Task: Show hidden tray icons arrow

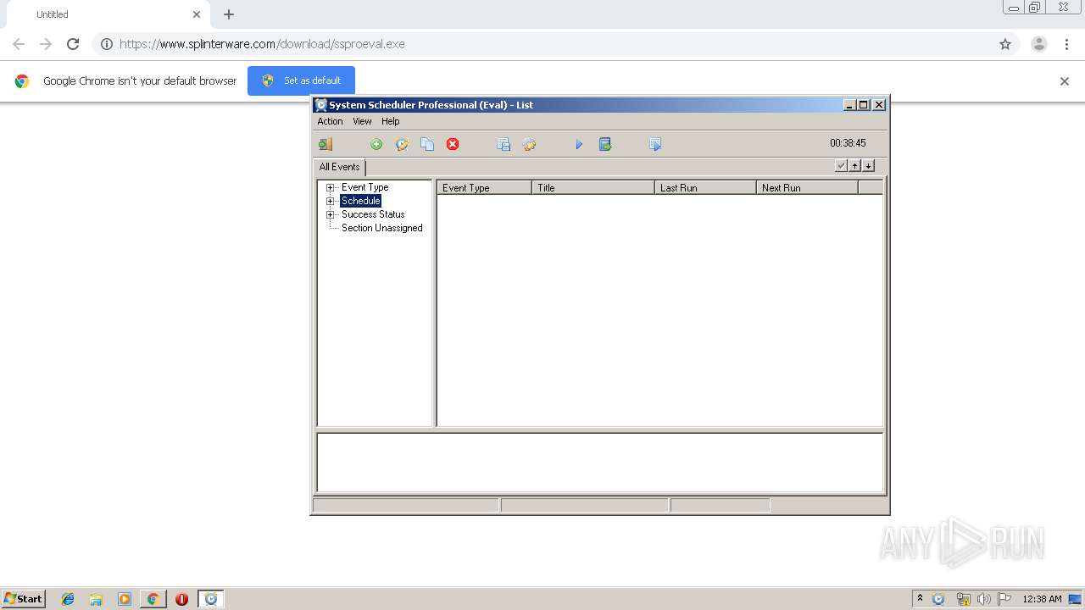Action: [x=920, y=598]
